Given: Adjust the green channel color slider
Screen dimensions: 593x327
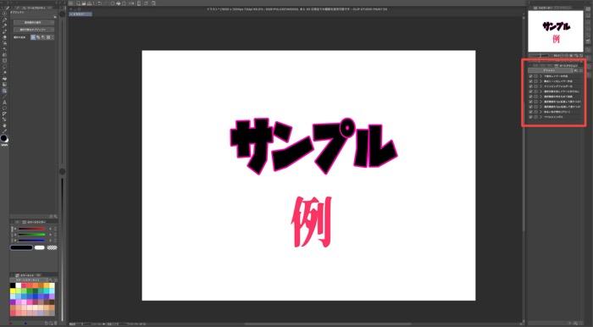Looking at the screenshot, I should point(32,235).
